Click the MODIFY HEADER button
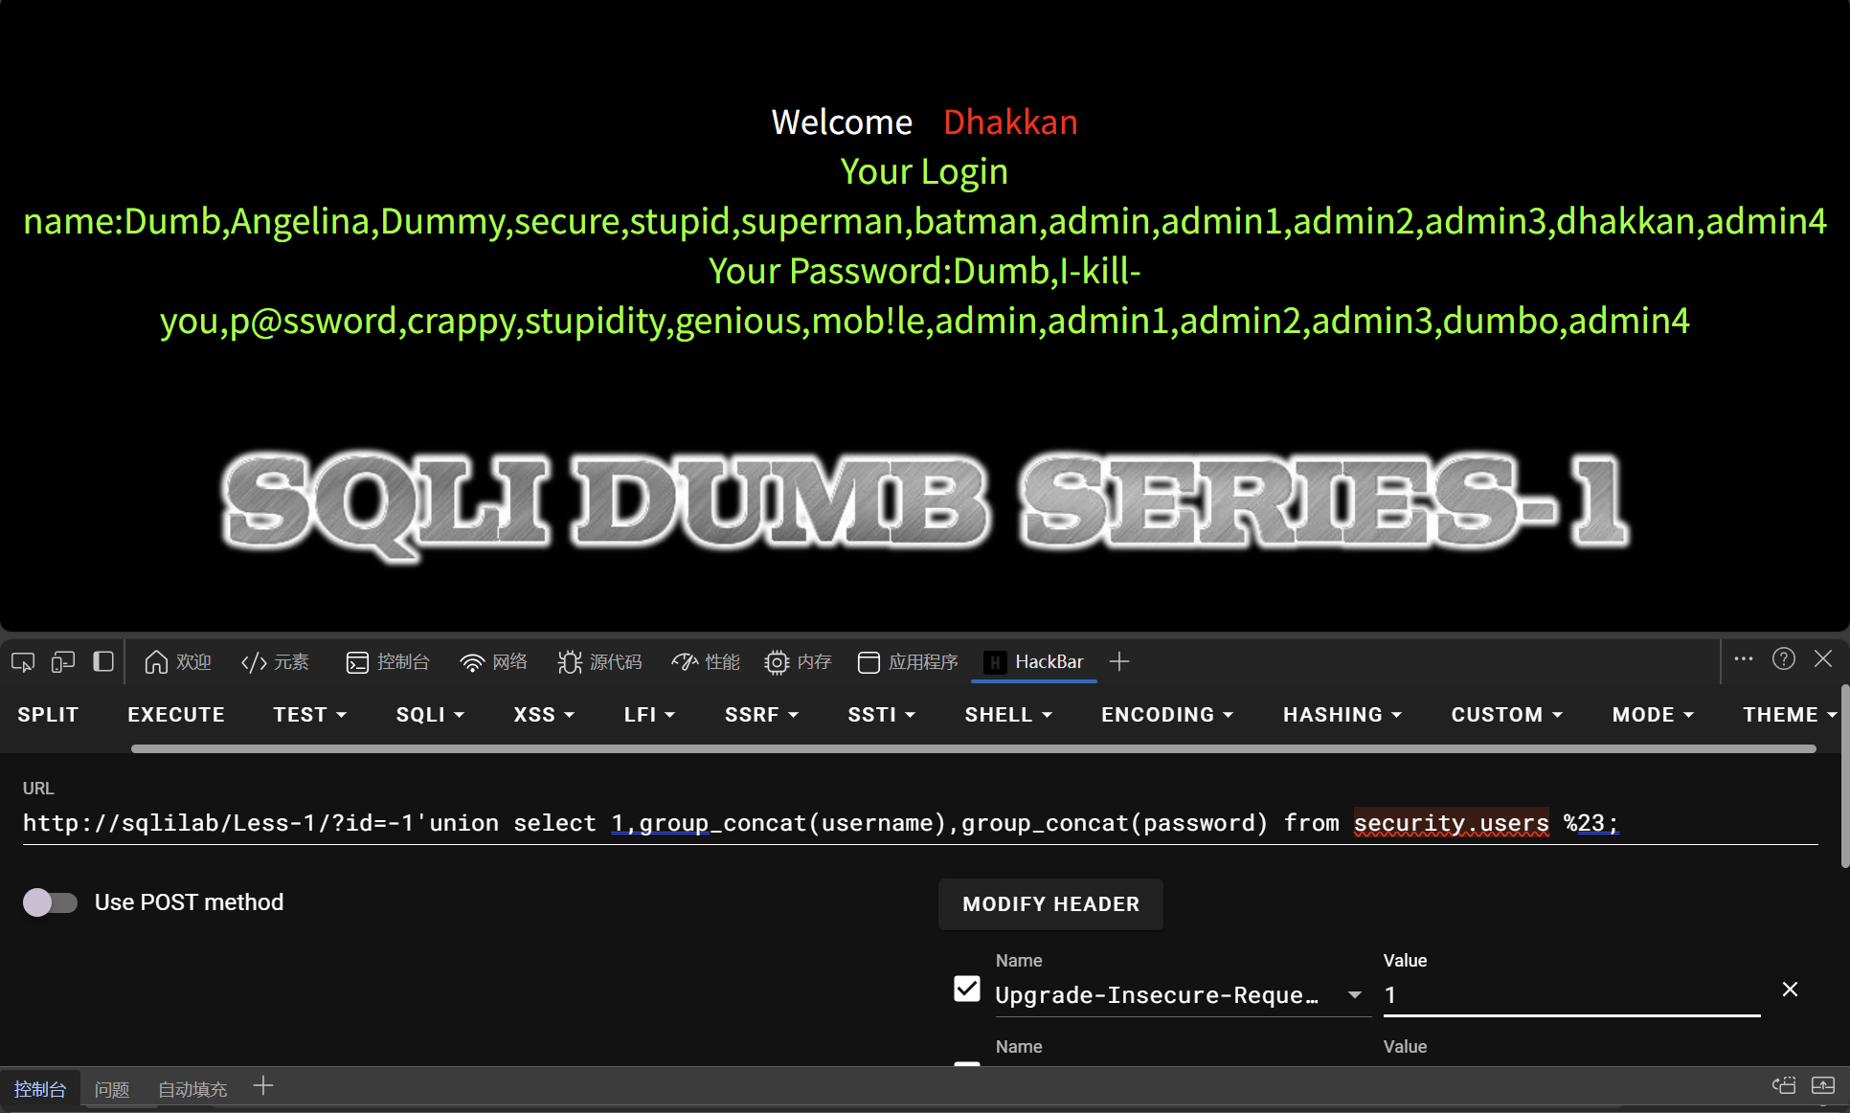 1050,904
